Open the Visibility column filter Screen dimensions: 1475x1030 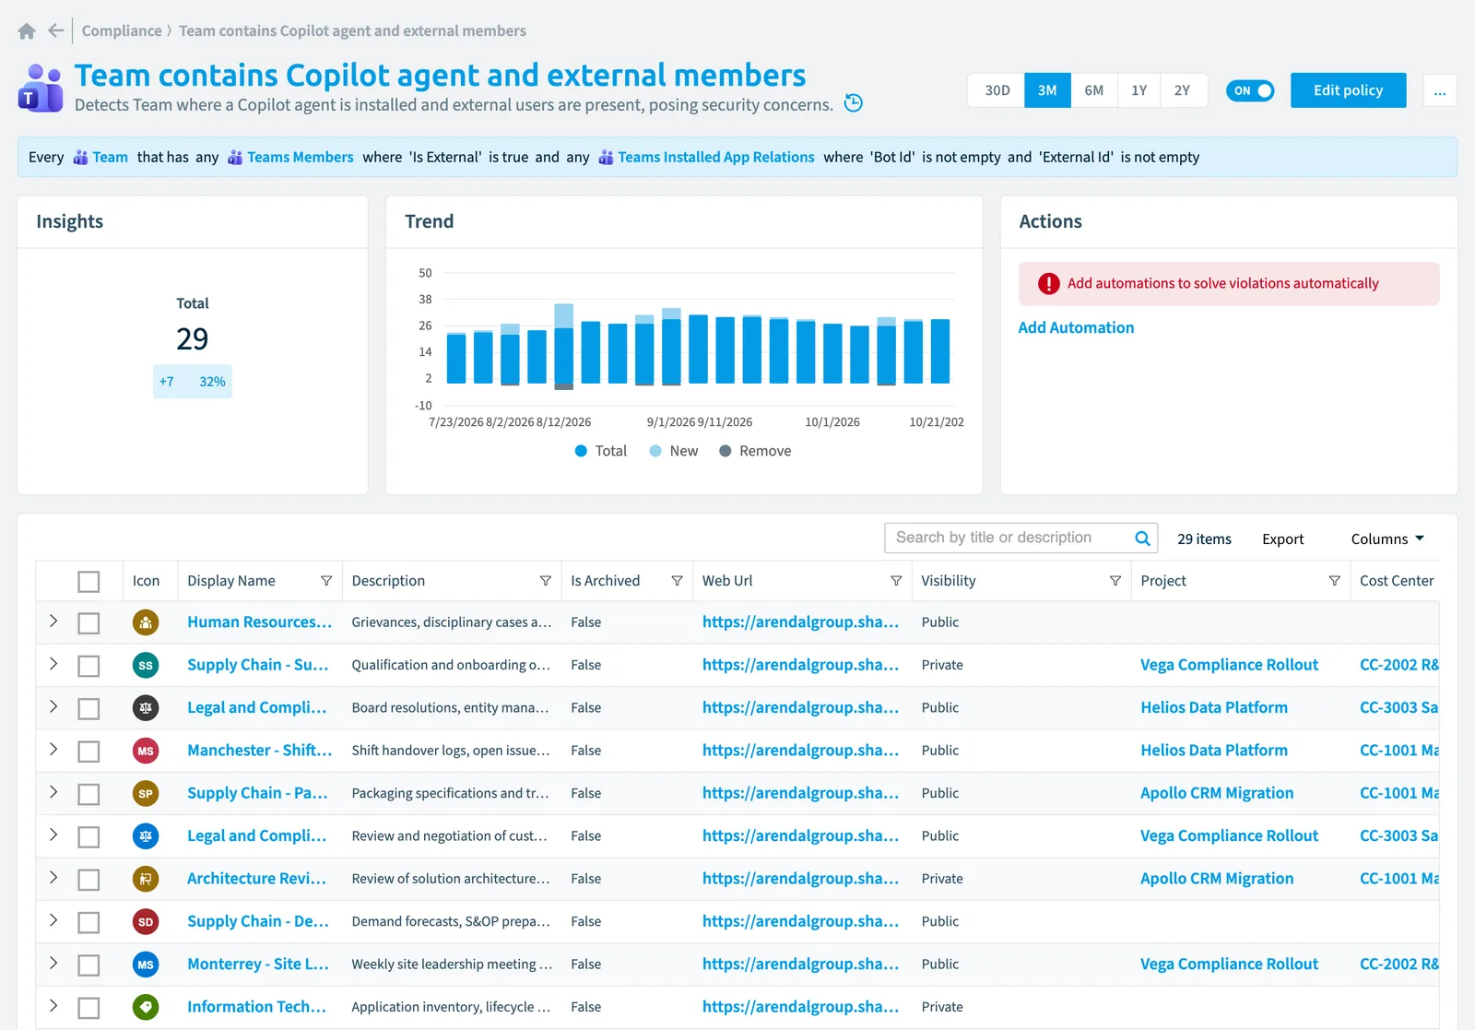click(1115, 581)
